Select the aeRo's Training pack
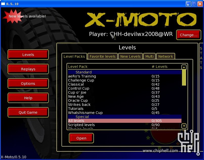 click(x=125, y=76)
